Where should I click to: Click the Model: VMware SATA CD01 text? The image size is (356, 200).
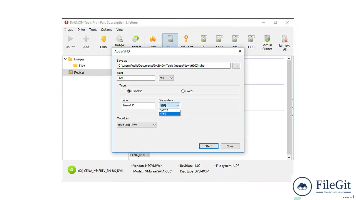[153, 171]
